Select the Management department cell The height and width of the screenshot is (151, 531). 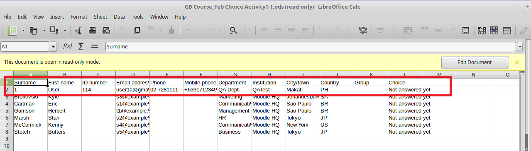[235, 111]
